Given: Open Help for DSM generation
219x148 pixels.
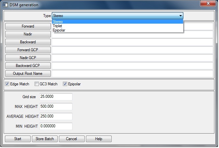Looking at the screenshot, I should pyautogui.click(x=99, y=139).
